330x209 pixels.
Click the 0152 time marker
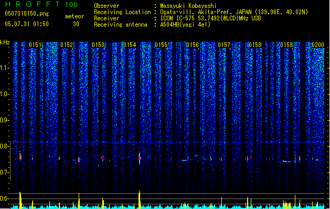click(x=67, y=45)
